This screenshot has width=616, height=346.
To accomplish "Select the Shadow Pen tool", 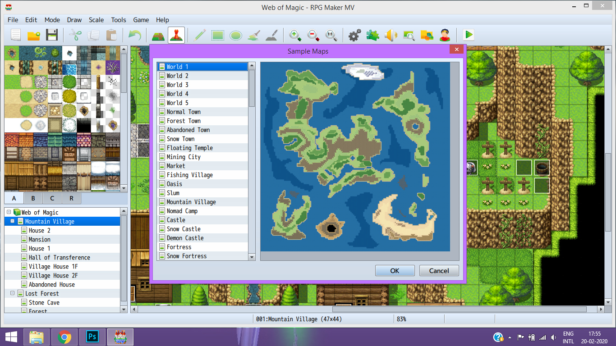I will (x=271, y=35).
